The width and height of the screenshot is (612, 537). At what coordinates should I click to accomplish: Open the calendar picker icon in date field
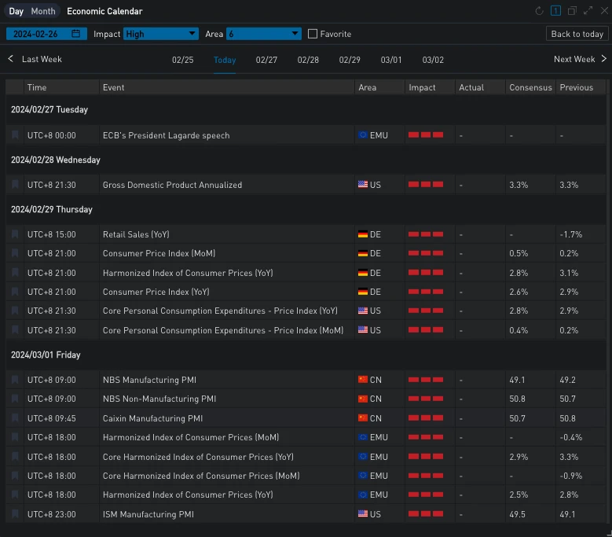pyautogui.click(x=75, y=34)
